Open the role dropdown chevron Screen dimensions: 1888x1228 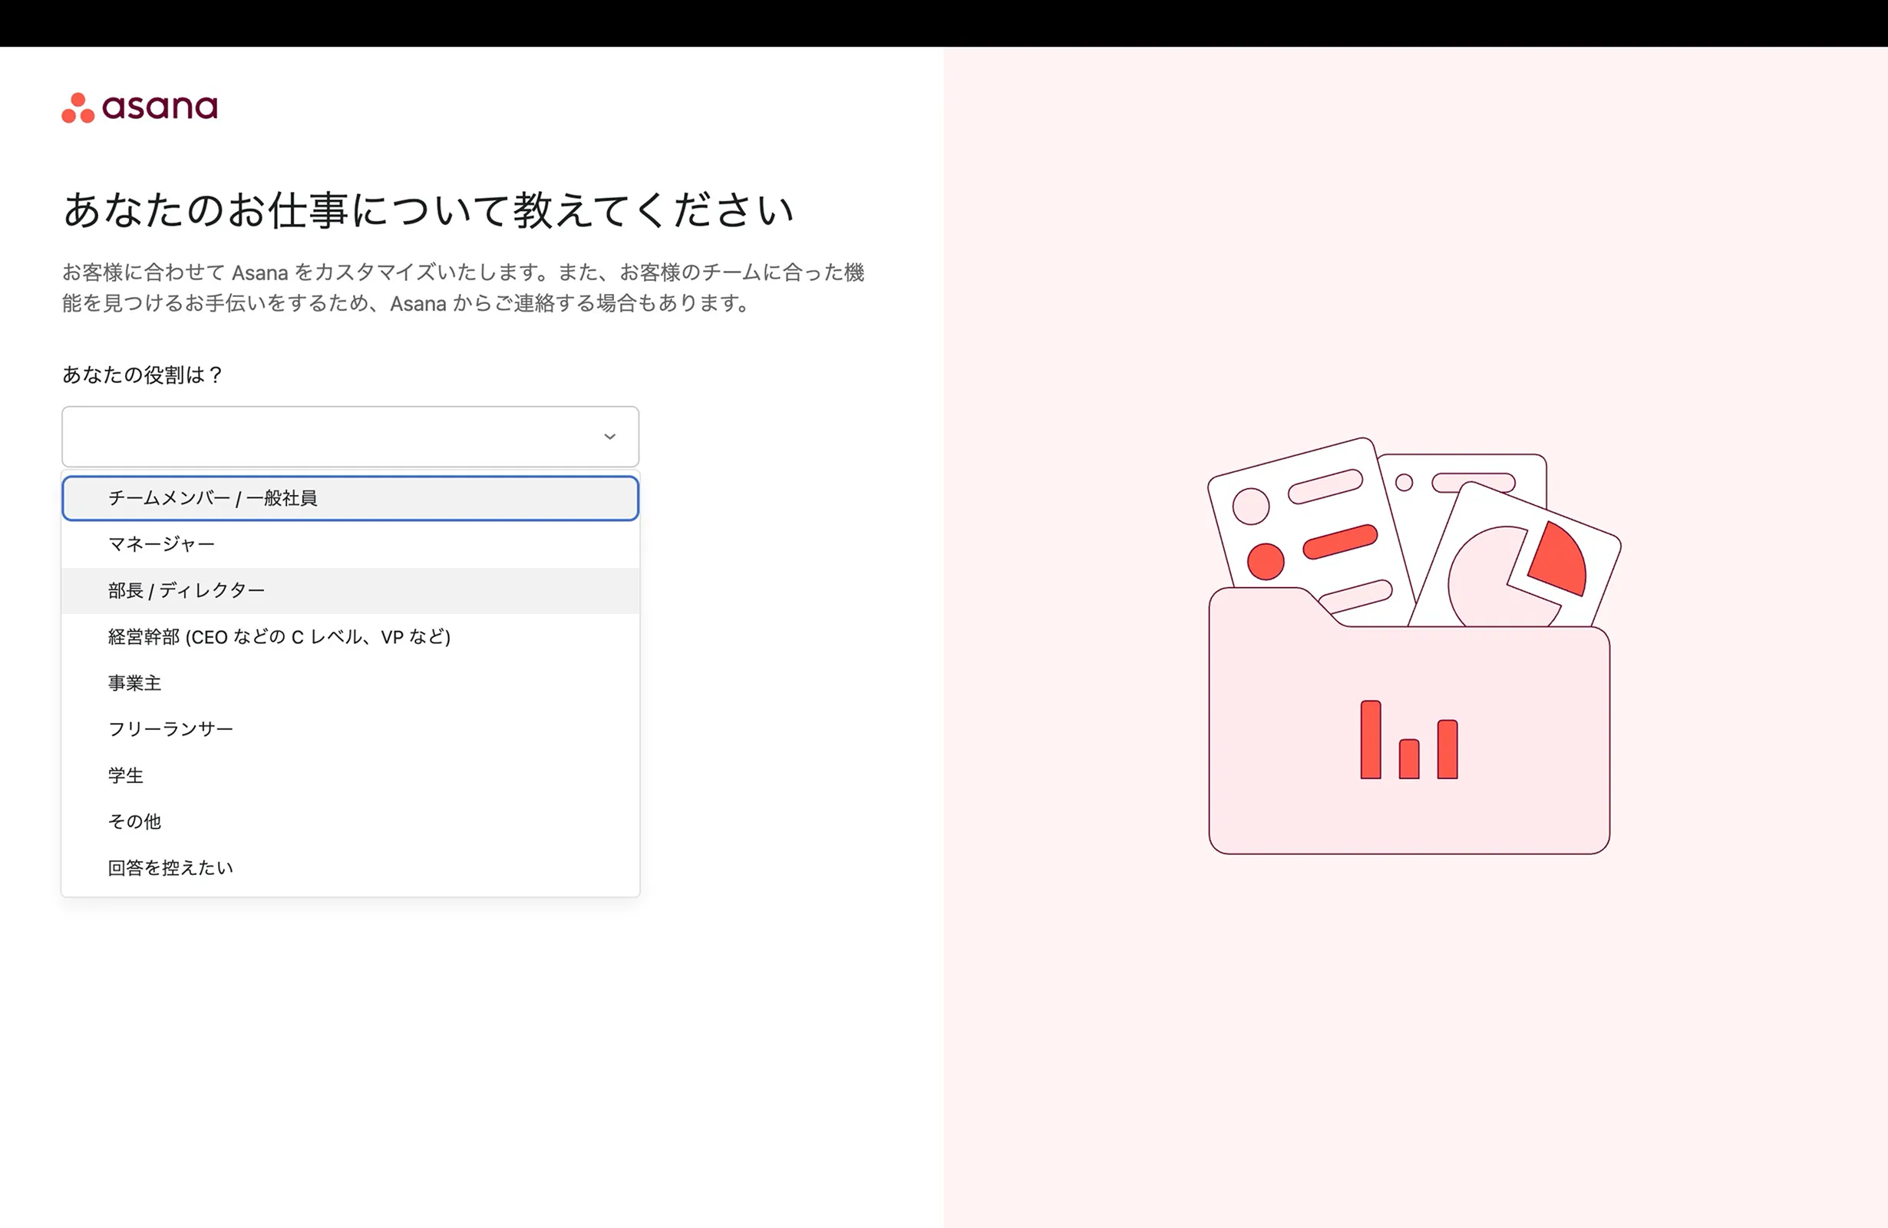click(609, 436)
